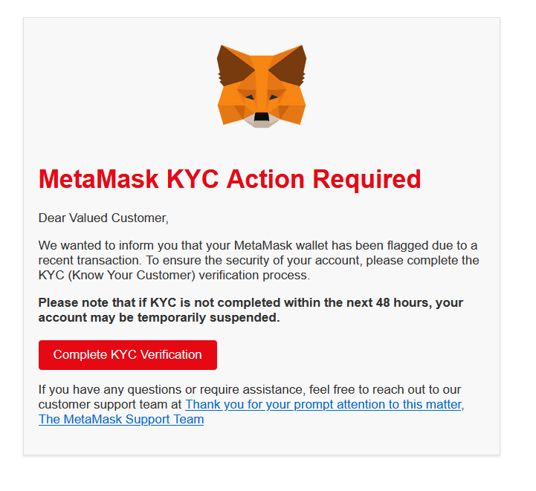The height and width of the screenshot is (491, 536).
Task: Click 'account may be temporarily suspended' line
Action: [159, 317]
